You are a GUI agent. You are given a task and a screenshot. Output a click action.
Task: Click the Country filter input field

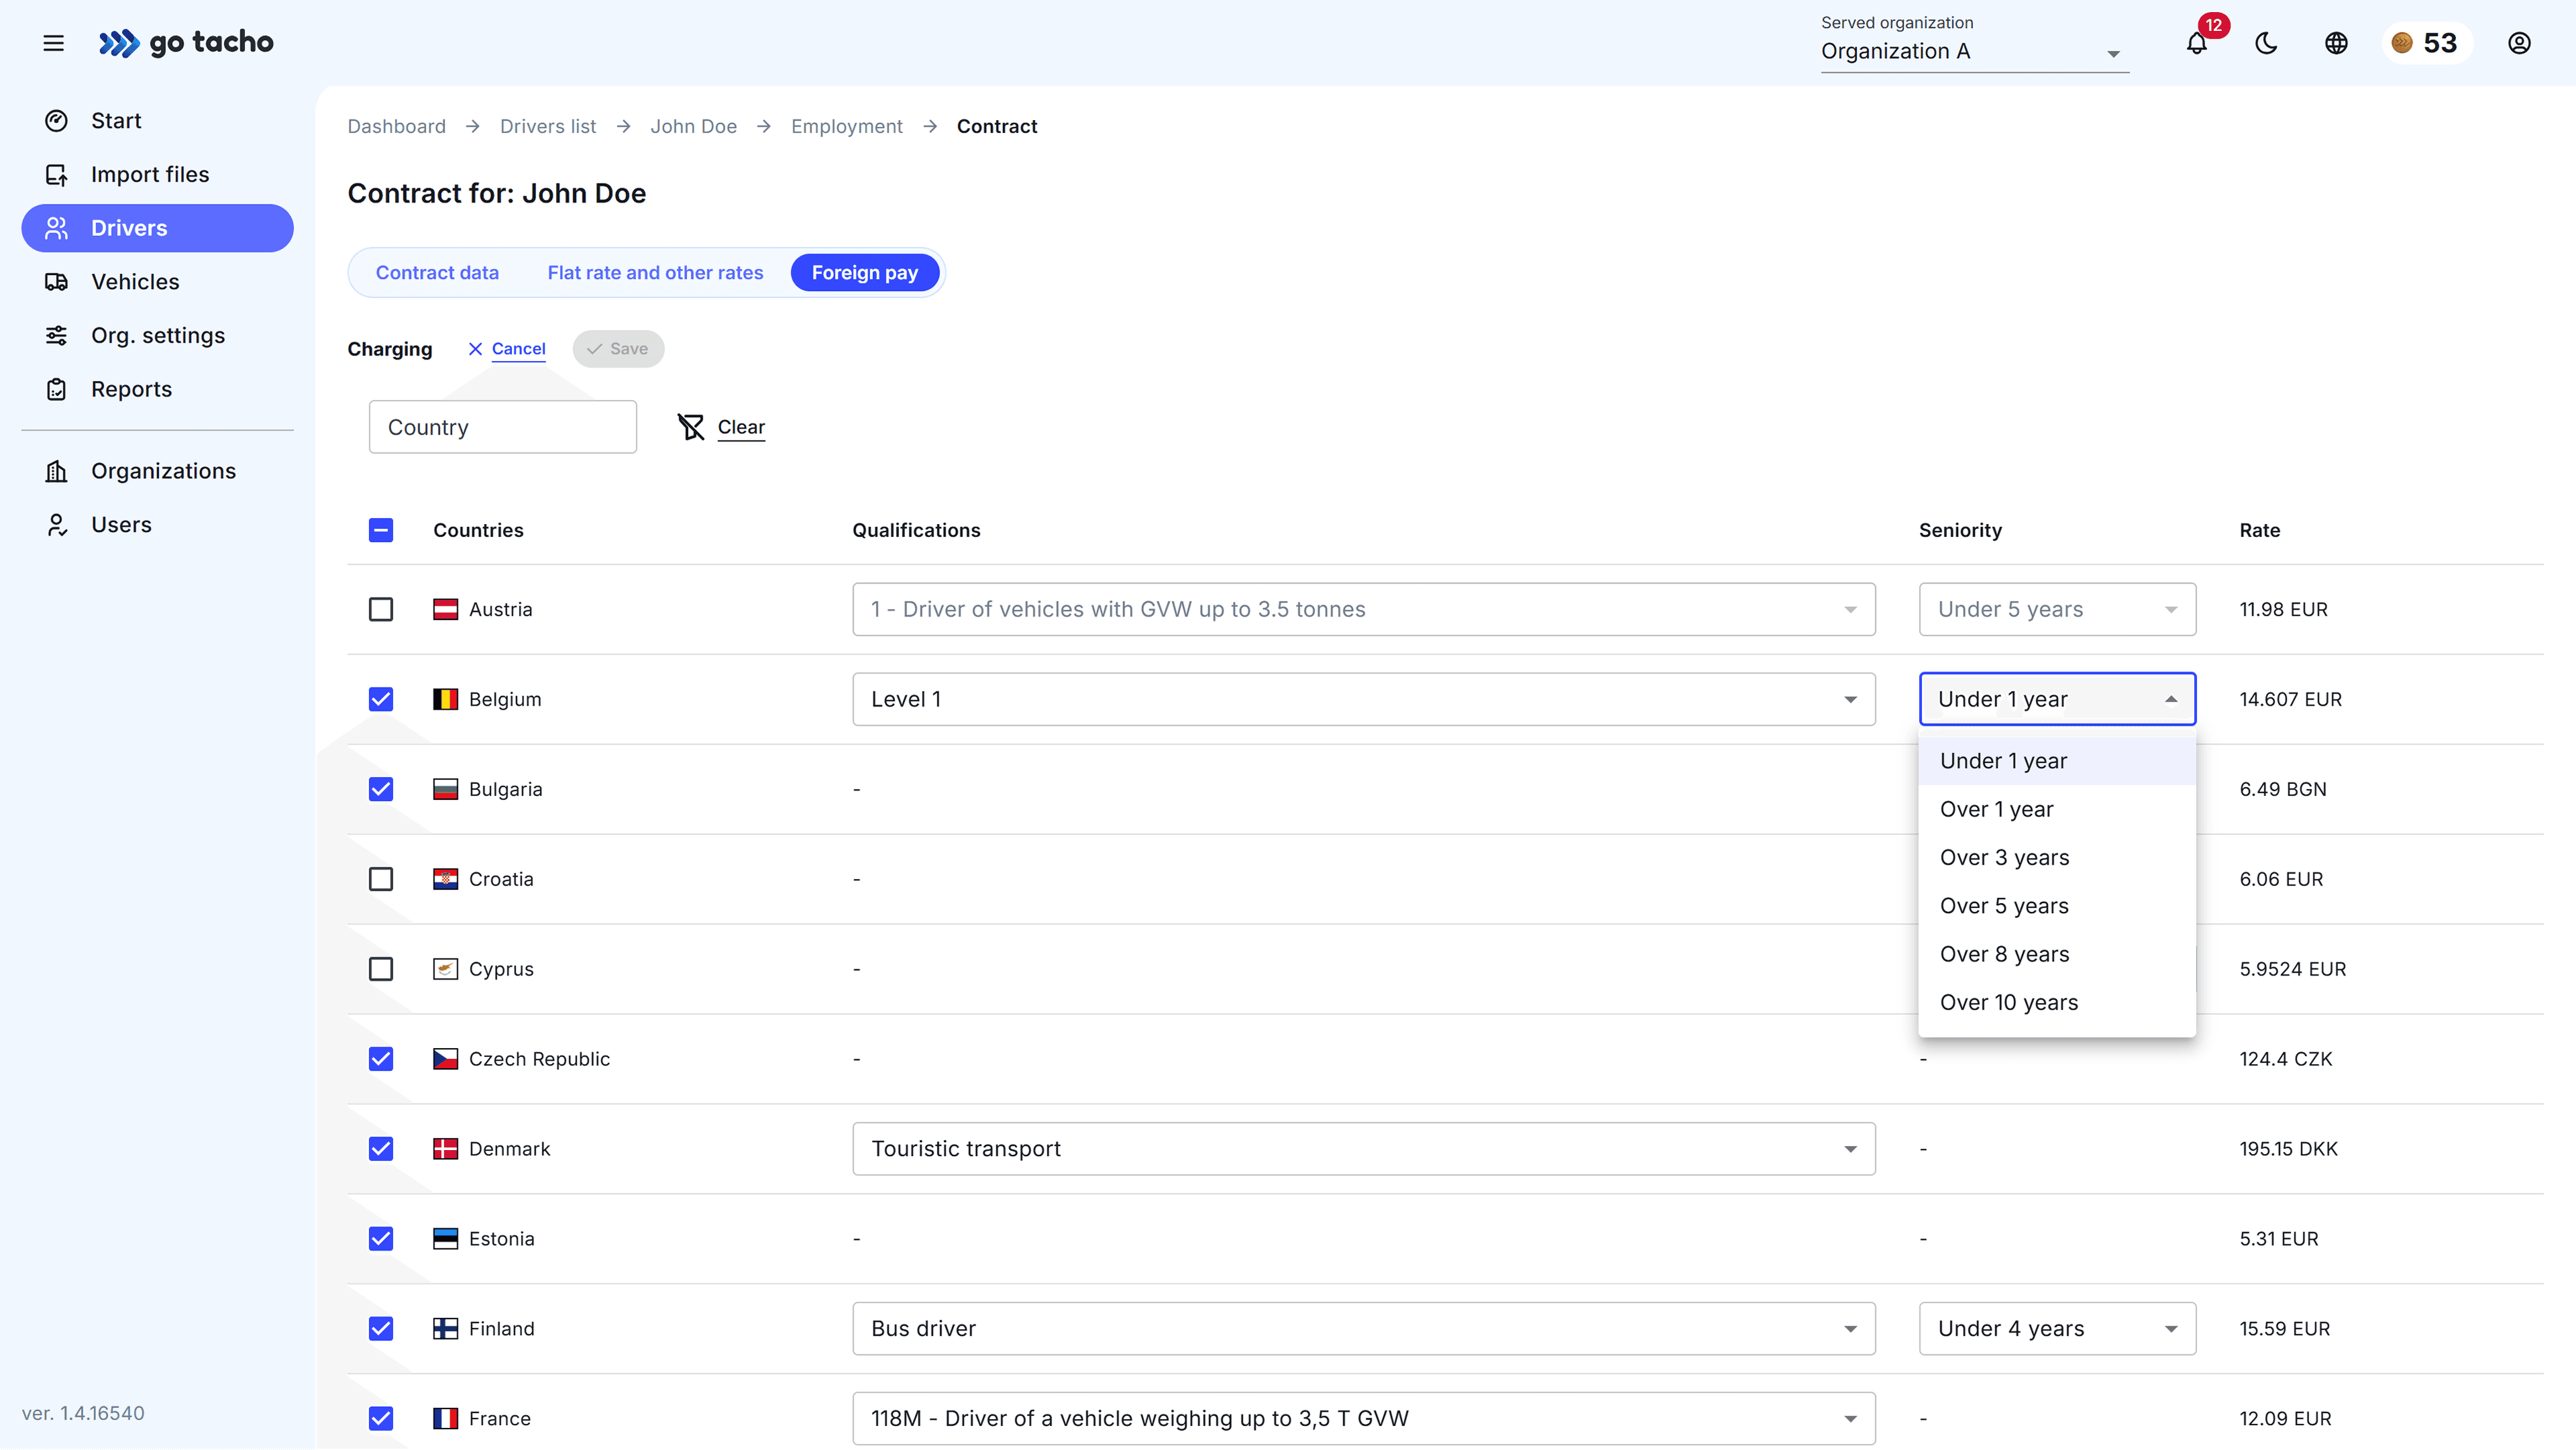point(502,427)
